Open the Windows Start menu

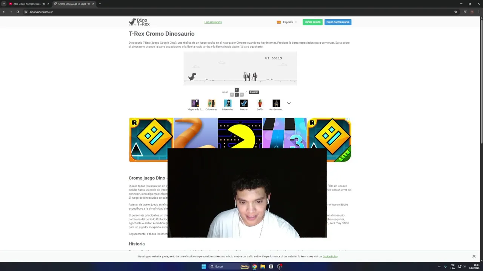[x=204, y=266]
